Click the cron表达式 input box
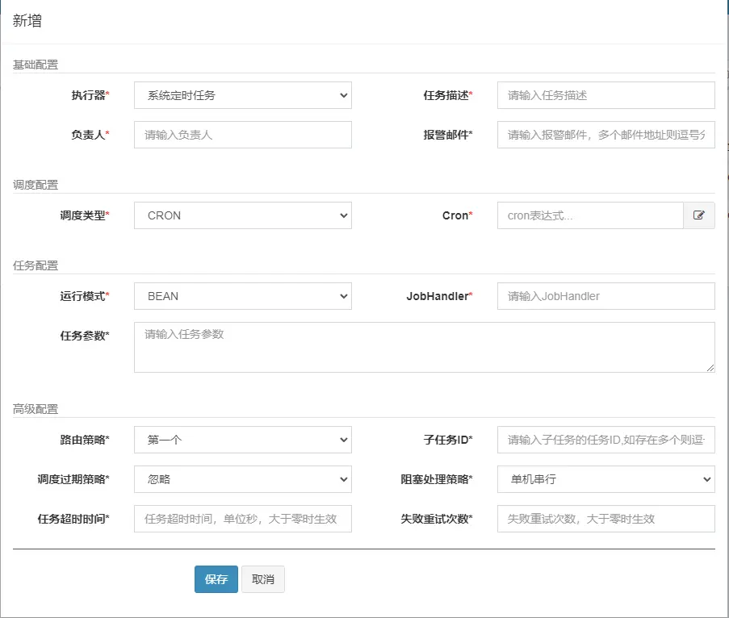The width and height of the screenshot is (729, 618). (589, 215)
